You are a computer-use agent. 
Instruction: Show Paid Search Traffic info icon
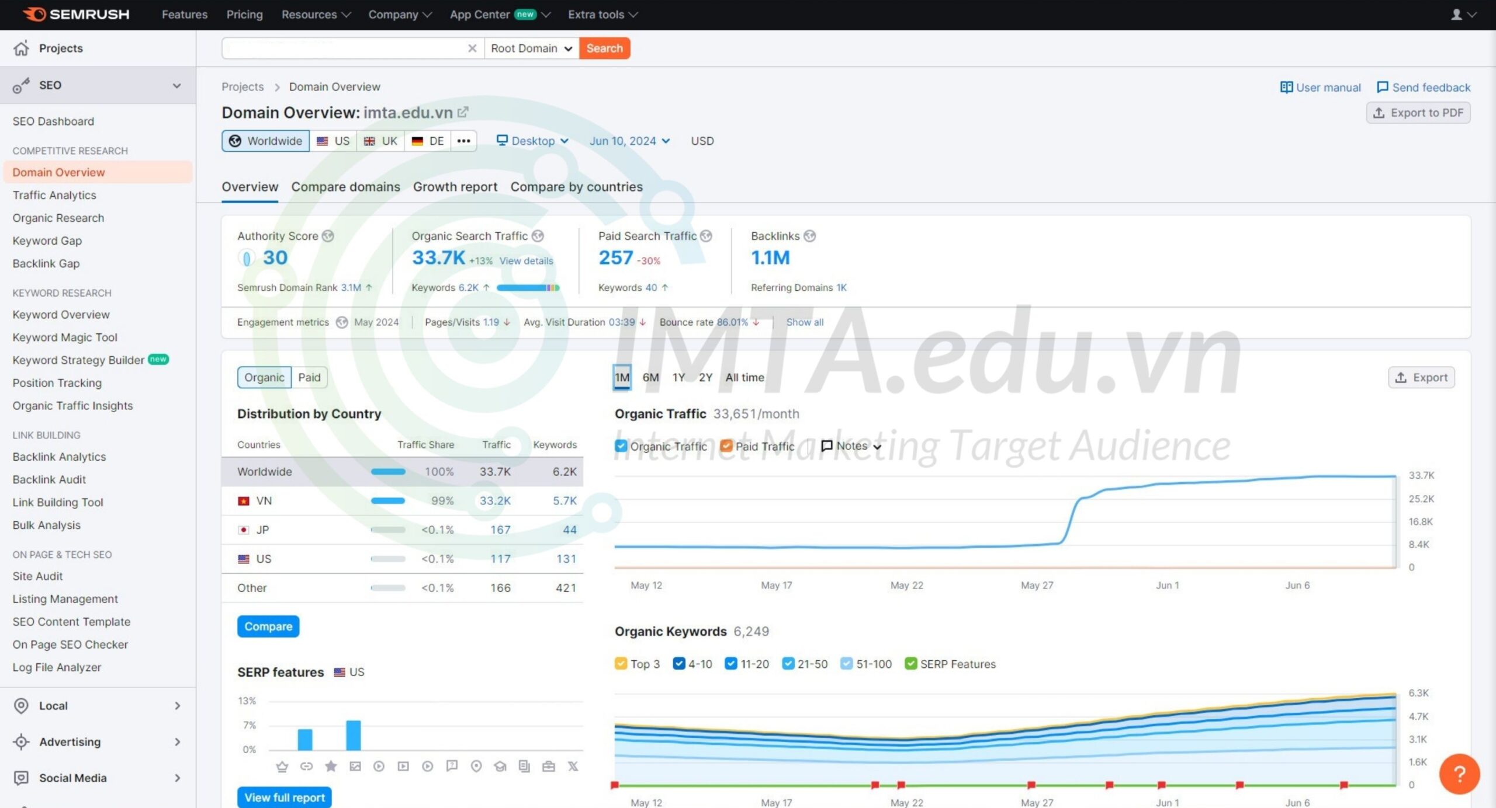(x=706, y=236)
